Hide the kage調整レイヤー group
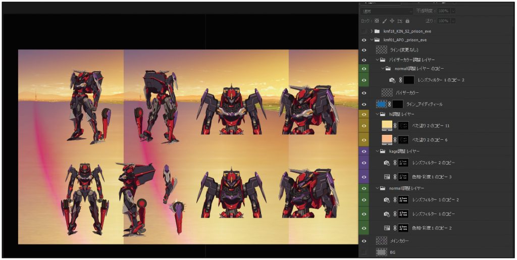 click(x=364, y=151)
